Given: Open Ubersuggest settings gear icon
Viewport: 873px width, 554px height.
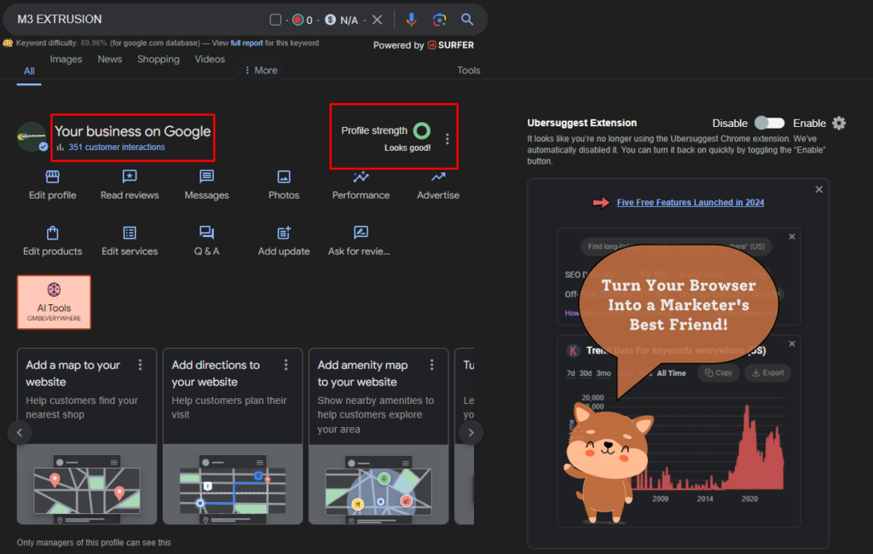Looking at the screenshot, I should tap(839, 123).
